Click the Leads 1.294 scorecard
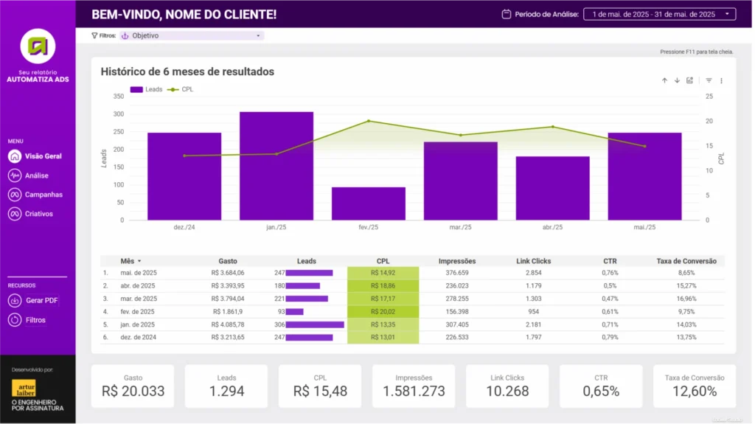Viewport: 755px width, 424px height. tap(226, 386)
